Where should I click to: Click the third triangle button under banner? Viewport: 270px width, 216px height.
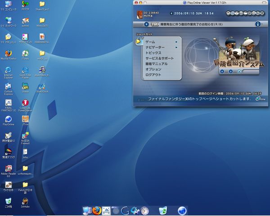[x=239, y=72]
